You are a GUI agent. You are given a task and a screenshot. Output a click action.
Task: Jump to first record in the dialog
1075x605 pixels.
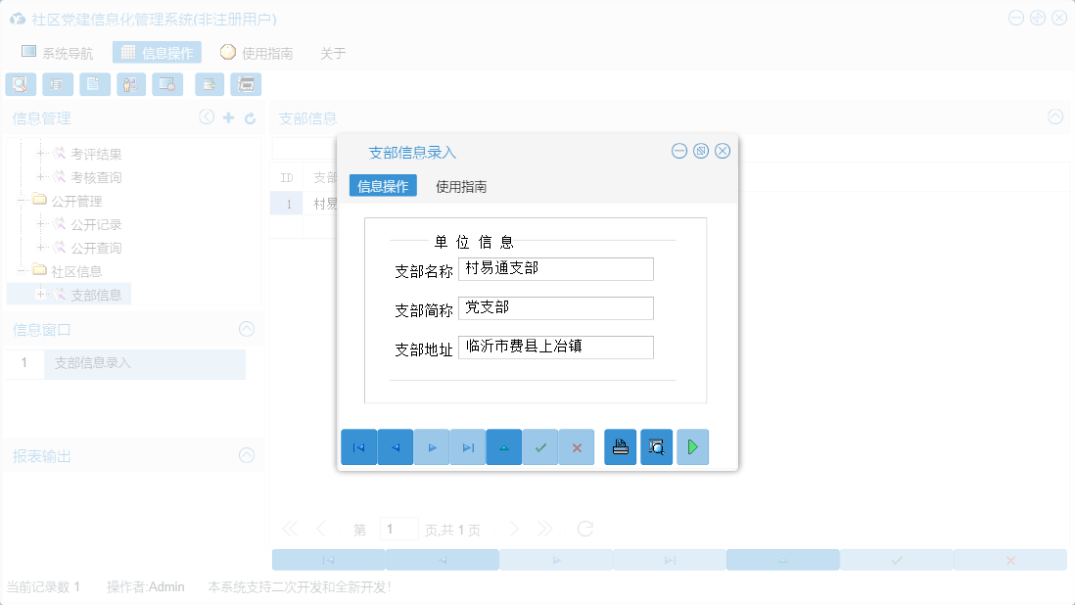359,446
